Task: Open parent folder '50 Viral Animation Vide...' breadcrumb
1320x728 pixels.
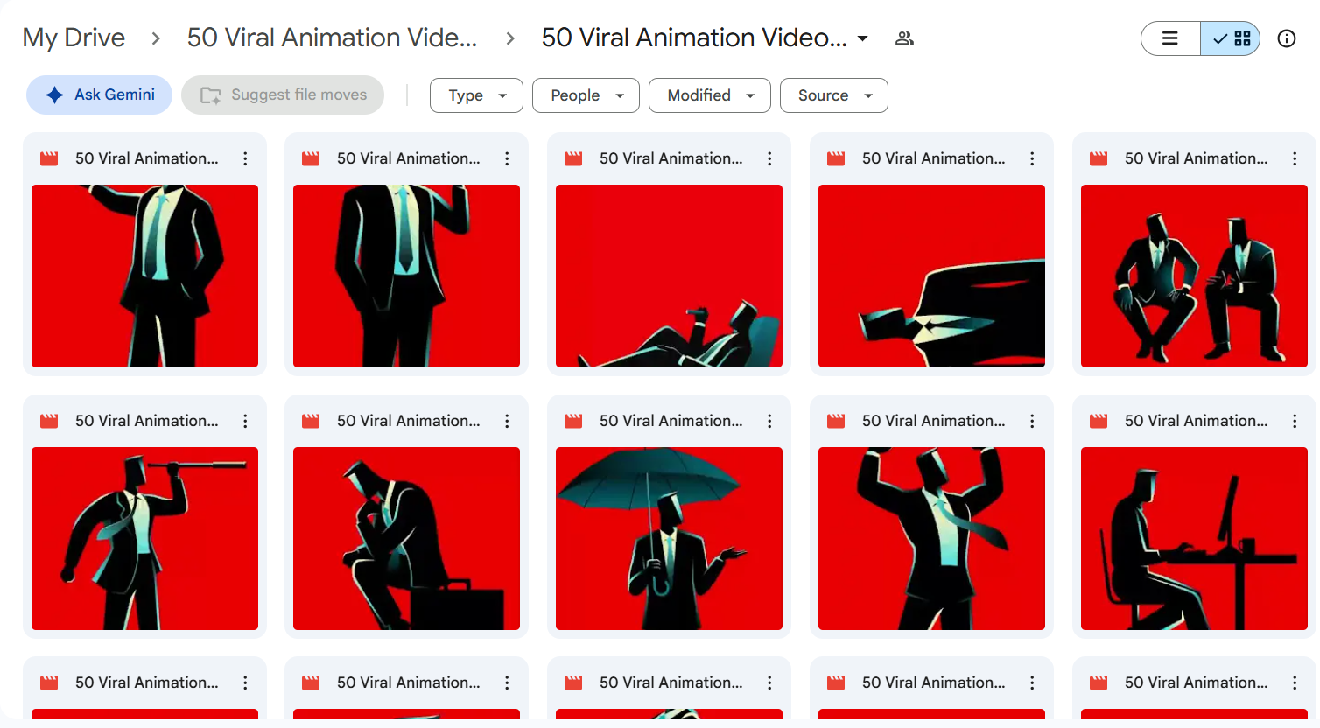Action: (x=332, y=38)
